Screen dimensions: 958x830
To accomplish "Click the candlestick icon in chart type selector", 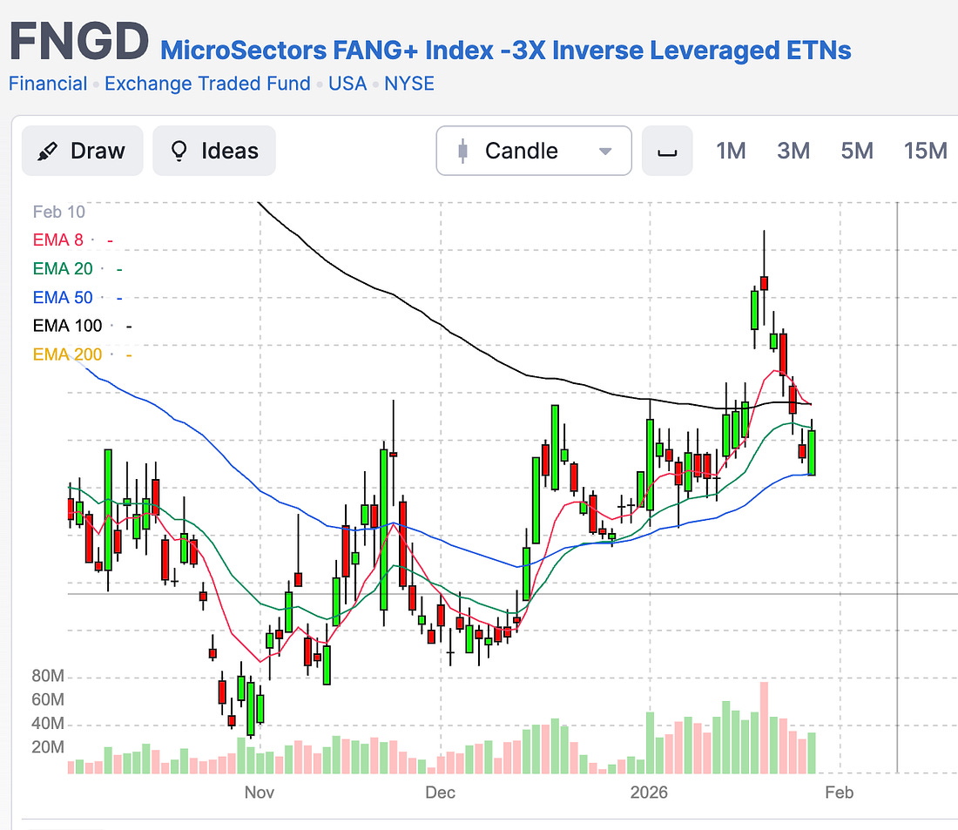I will click(x=463, y=151).
